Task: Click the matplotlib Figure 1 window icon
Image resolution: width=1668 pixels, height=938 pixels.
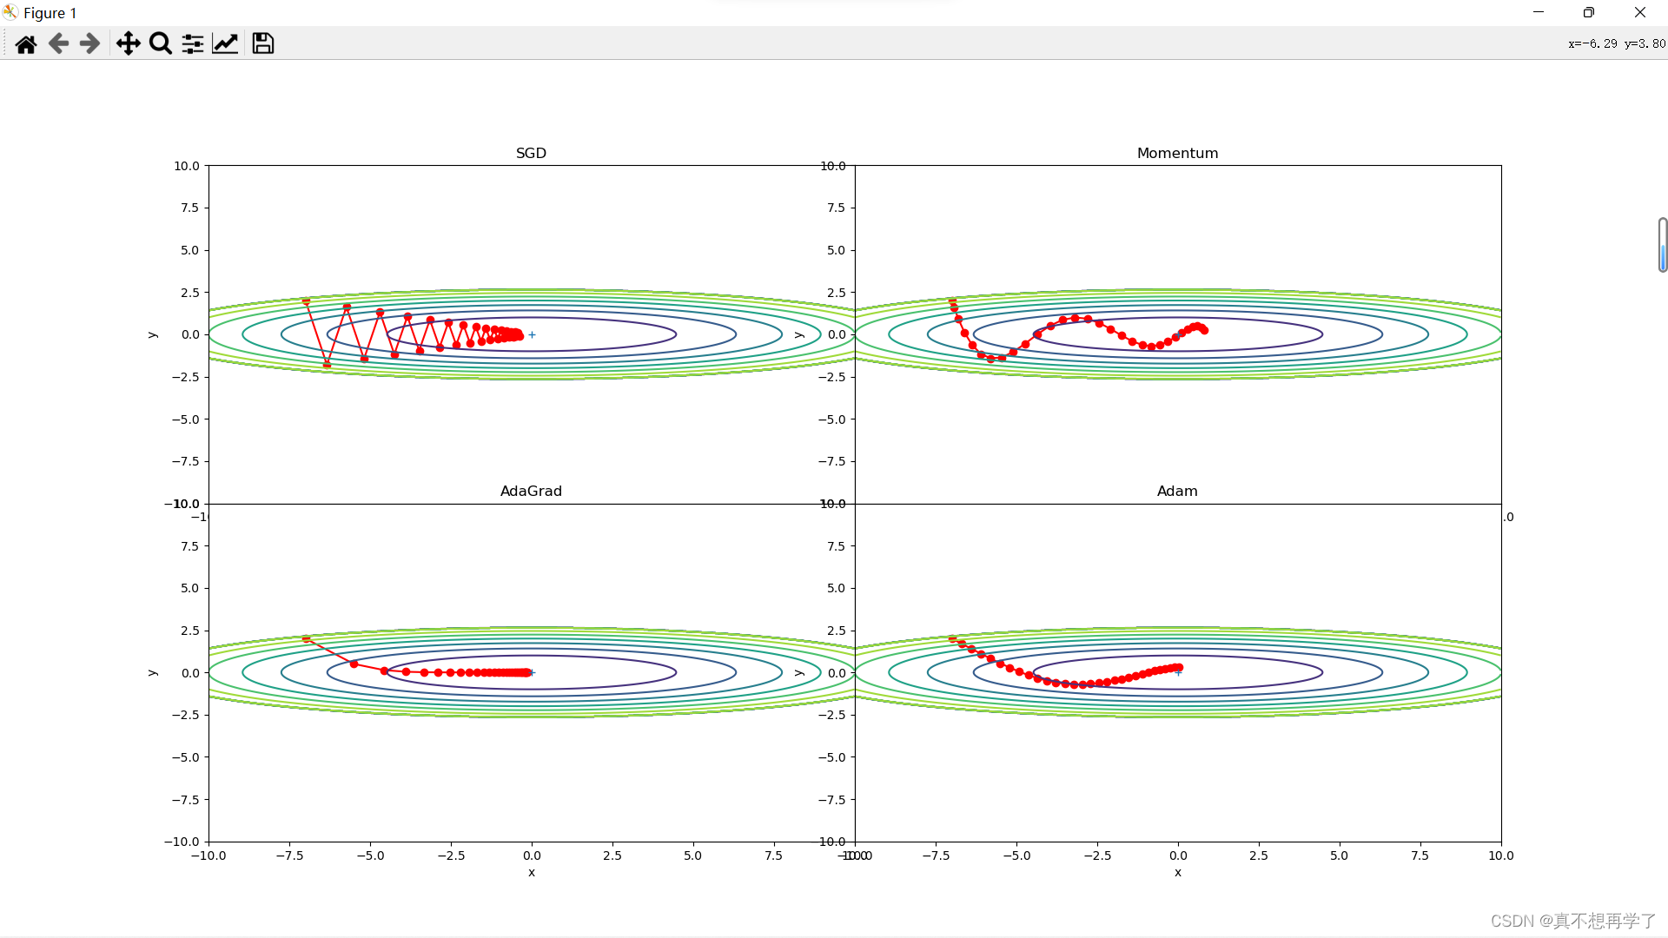Action: (10, 12)
